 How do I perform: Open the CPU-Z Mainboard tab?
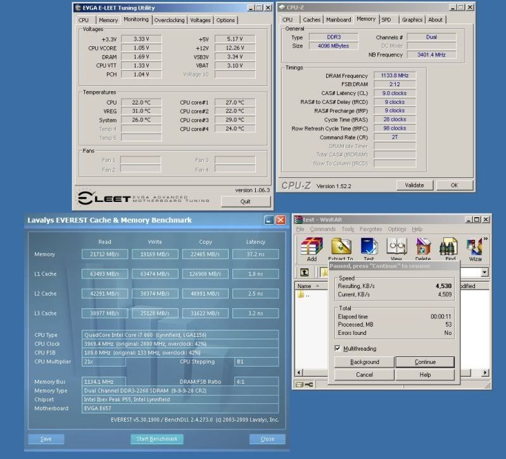[338, 20]
